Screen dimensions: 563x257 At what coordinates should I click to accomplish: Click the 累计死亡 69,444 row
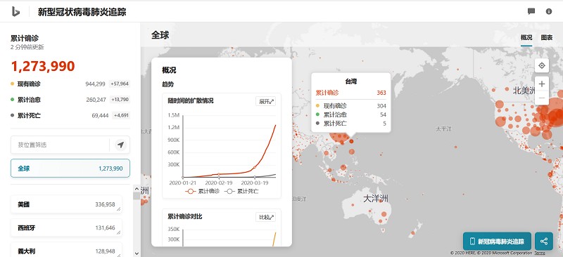click(70, 115)
